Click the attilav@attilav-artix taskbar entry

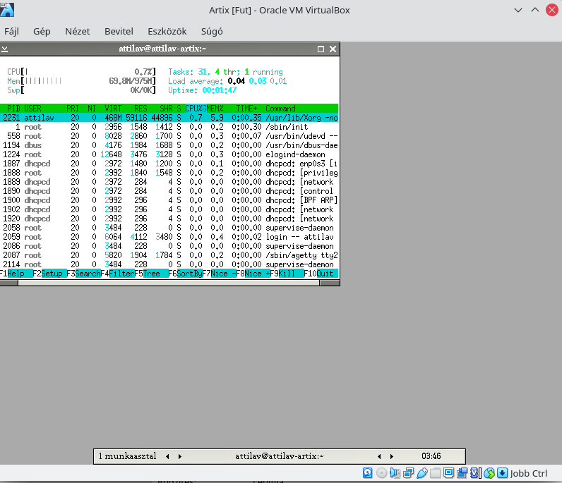click(279, 456)
